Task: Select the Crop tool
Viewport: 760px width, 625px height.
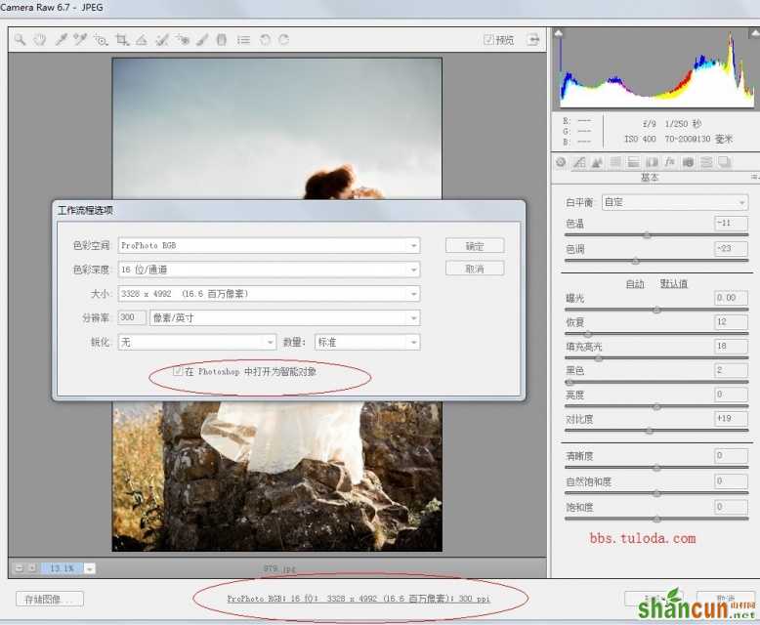Action: [122, 40]
